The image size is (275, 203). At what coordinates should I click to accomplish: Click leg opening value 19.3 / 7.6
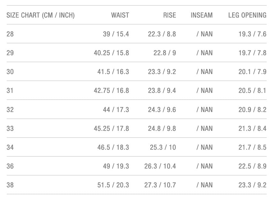252,34
